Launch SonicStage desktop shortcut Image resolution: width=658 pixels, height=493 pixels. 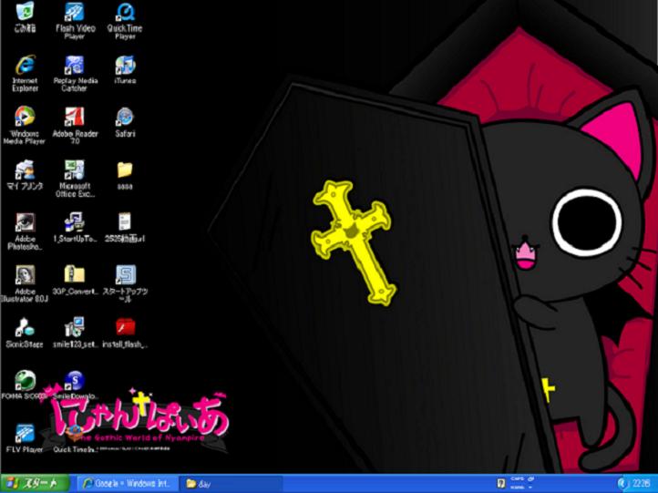25,333
